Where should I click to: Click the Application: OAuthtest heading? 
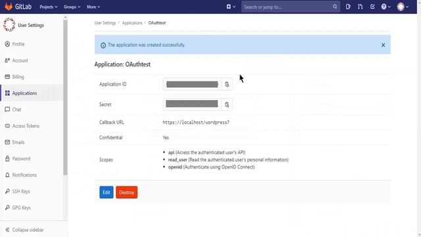[x=122, y=65]
